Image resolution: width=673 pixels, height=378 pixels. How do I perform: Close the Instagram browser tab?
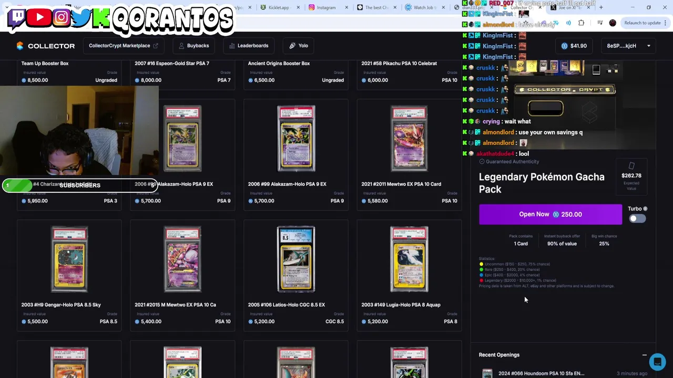(x=346, y=7)
